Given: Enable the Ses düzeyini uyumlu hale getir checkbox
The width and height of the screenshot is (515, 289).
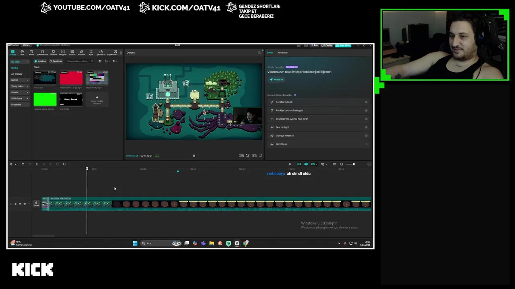Looking at the screenshot, I should coord(366,119).
